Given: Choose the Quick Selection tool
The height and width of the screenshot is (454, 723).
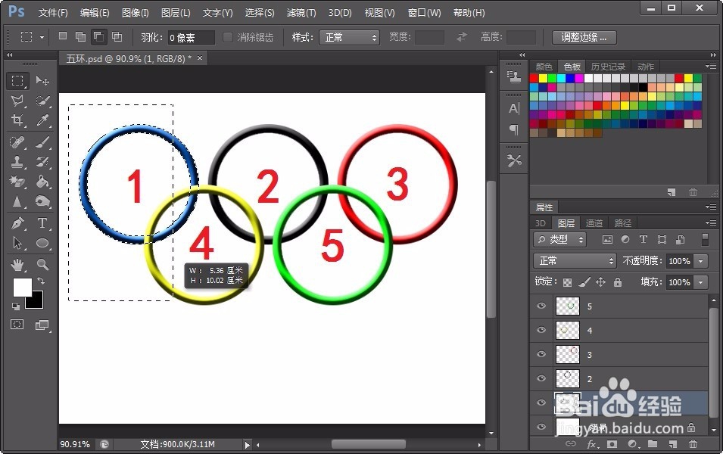Looking at the screenshot, I should point(42,101).
